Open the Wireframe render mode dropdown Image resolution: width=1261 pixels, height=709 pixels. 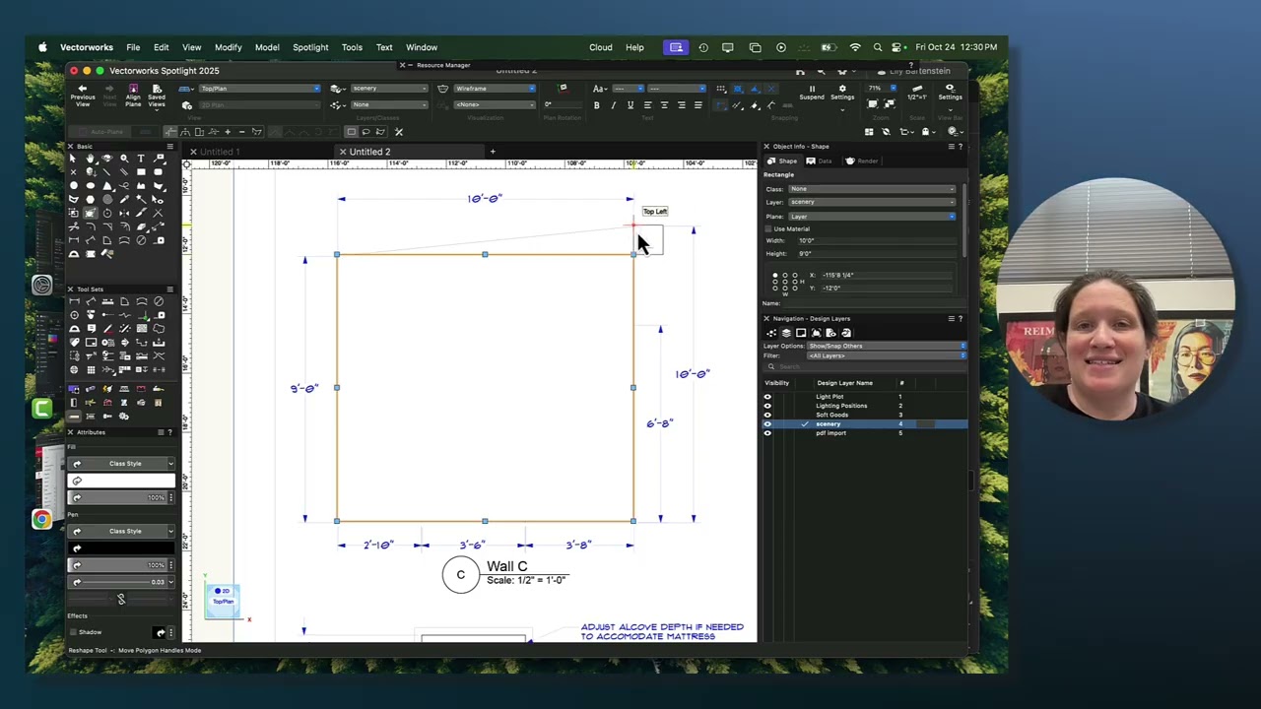[495, 89]
